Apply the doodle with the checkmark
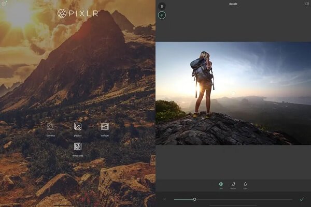Image resolution: width=311 pixels, height=207 pixels. (x=302, y=199)
